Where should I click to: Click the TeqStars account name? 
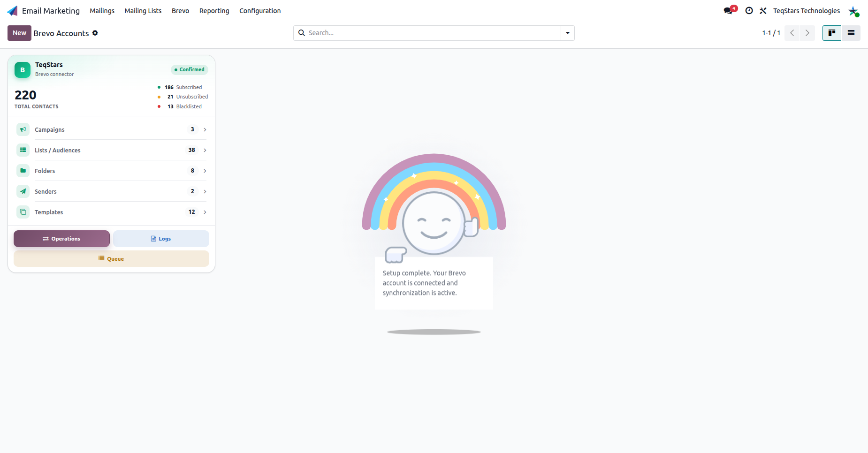tap(49, 65)
